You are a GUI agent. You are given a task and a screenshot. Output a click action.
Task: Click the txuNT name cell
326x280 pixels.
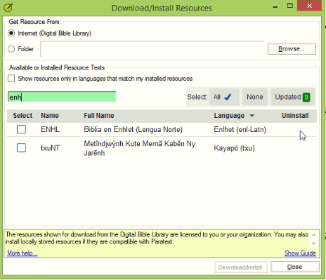click(50, 148)
